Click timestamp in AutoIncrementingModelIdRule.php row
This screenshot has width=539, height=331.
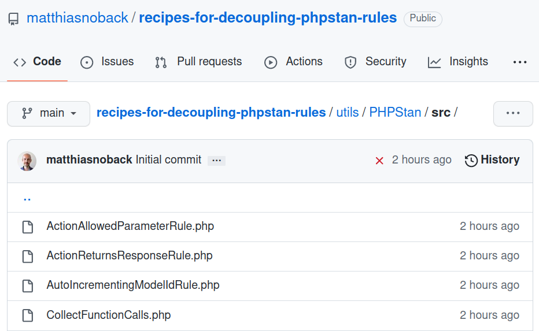tap(489, 285)
